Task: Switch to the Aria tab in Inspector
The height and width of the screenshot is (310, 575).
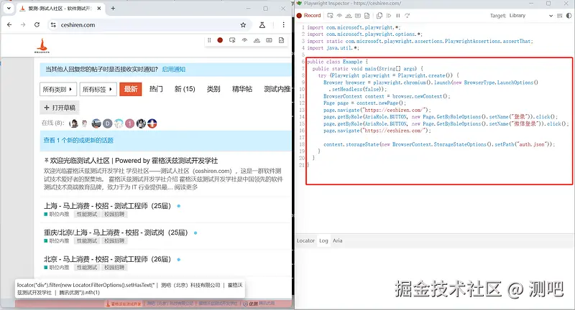Action: 337,240
